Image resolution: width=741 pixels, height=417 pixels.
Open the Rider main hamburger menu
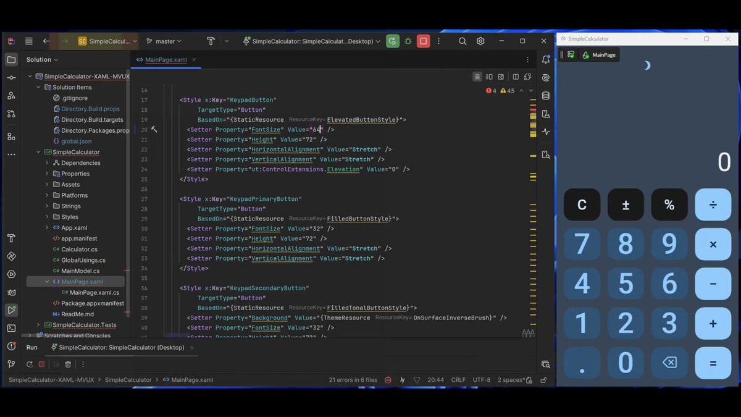29,41
